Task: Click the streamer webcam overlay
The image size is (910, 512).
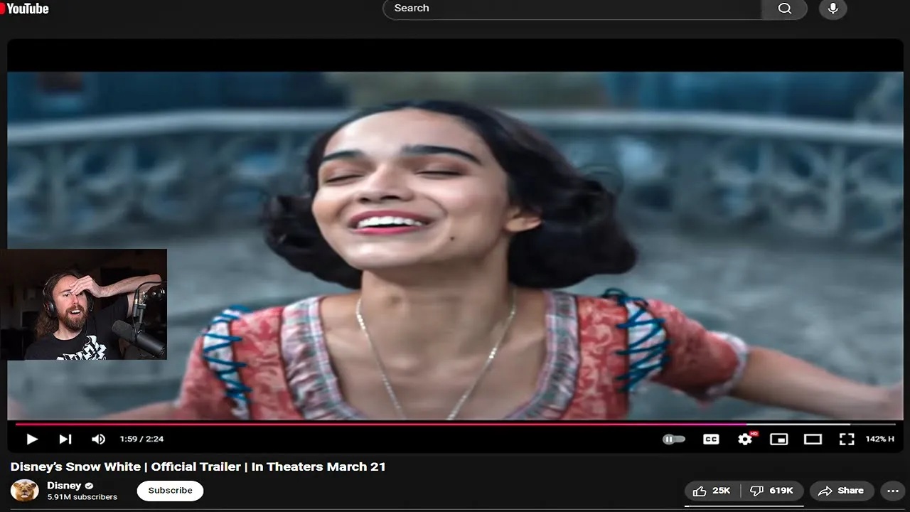Action: pyautogui.click(x=84, y=304)
